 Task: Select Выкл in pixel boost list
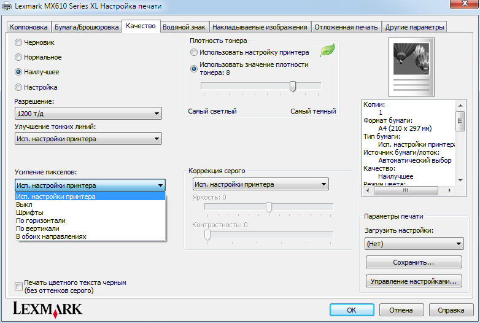click(90, 204)
